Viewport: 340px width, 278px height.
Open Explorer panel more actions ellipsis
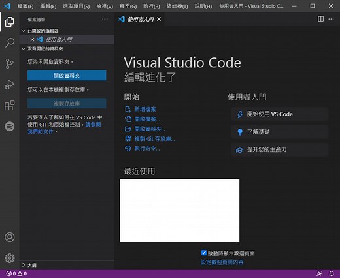[x=105, y=19]
